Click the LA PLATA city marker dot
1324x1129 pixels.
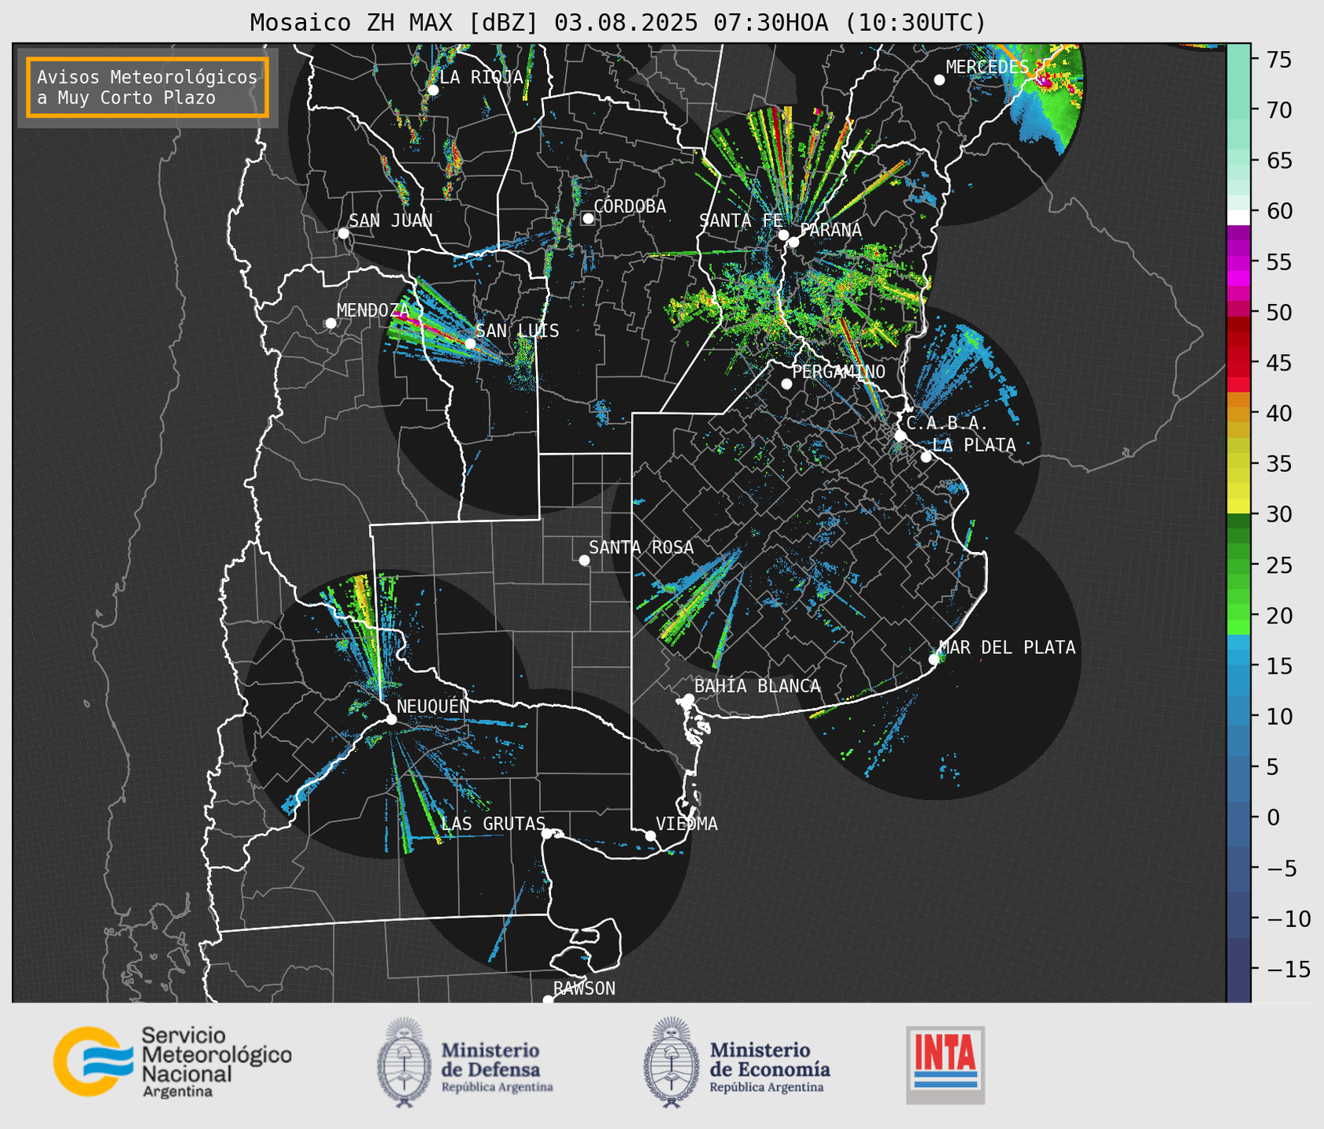point(926,457)
